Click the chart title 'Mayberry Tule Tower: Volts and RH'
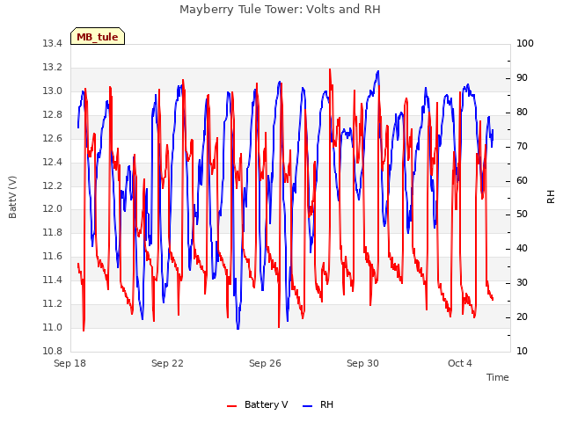The width and height of the screenshot is (563, 422). point(280,9)
